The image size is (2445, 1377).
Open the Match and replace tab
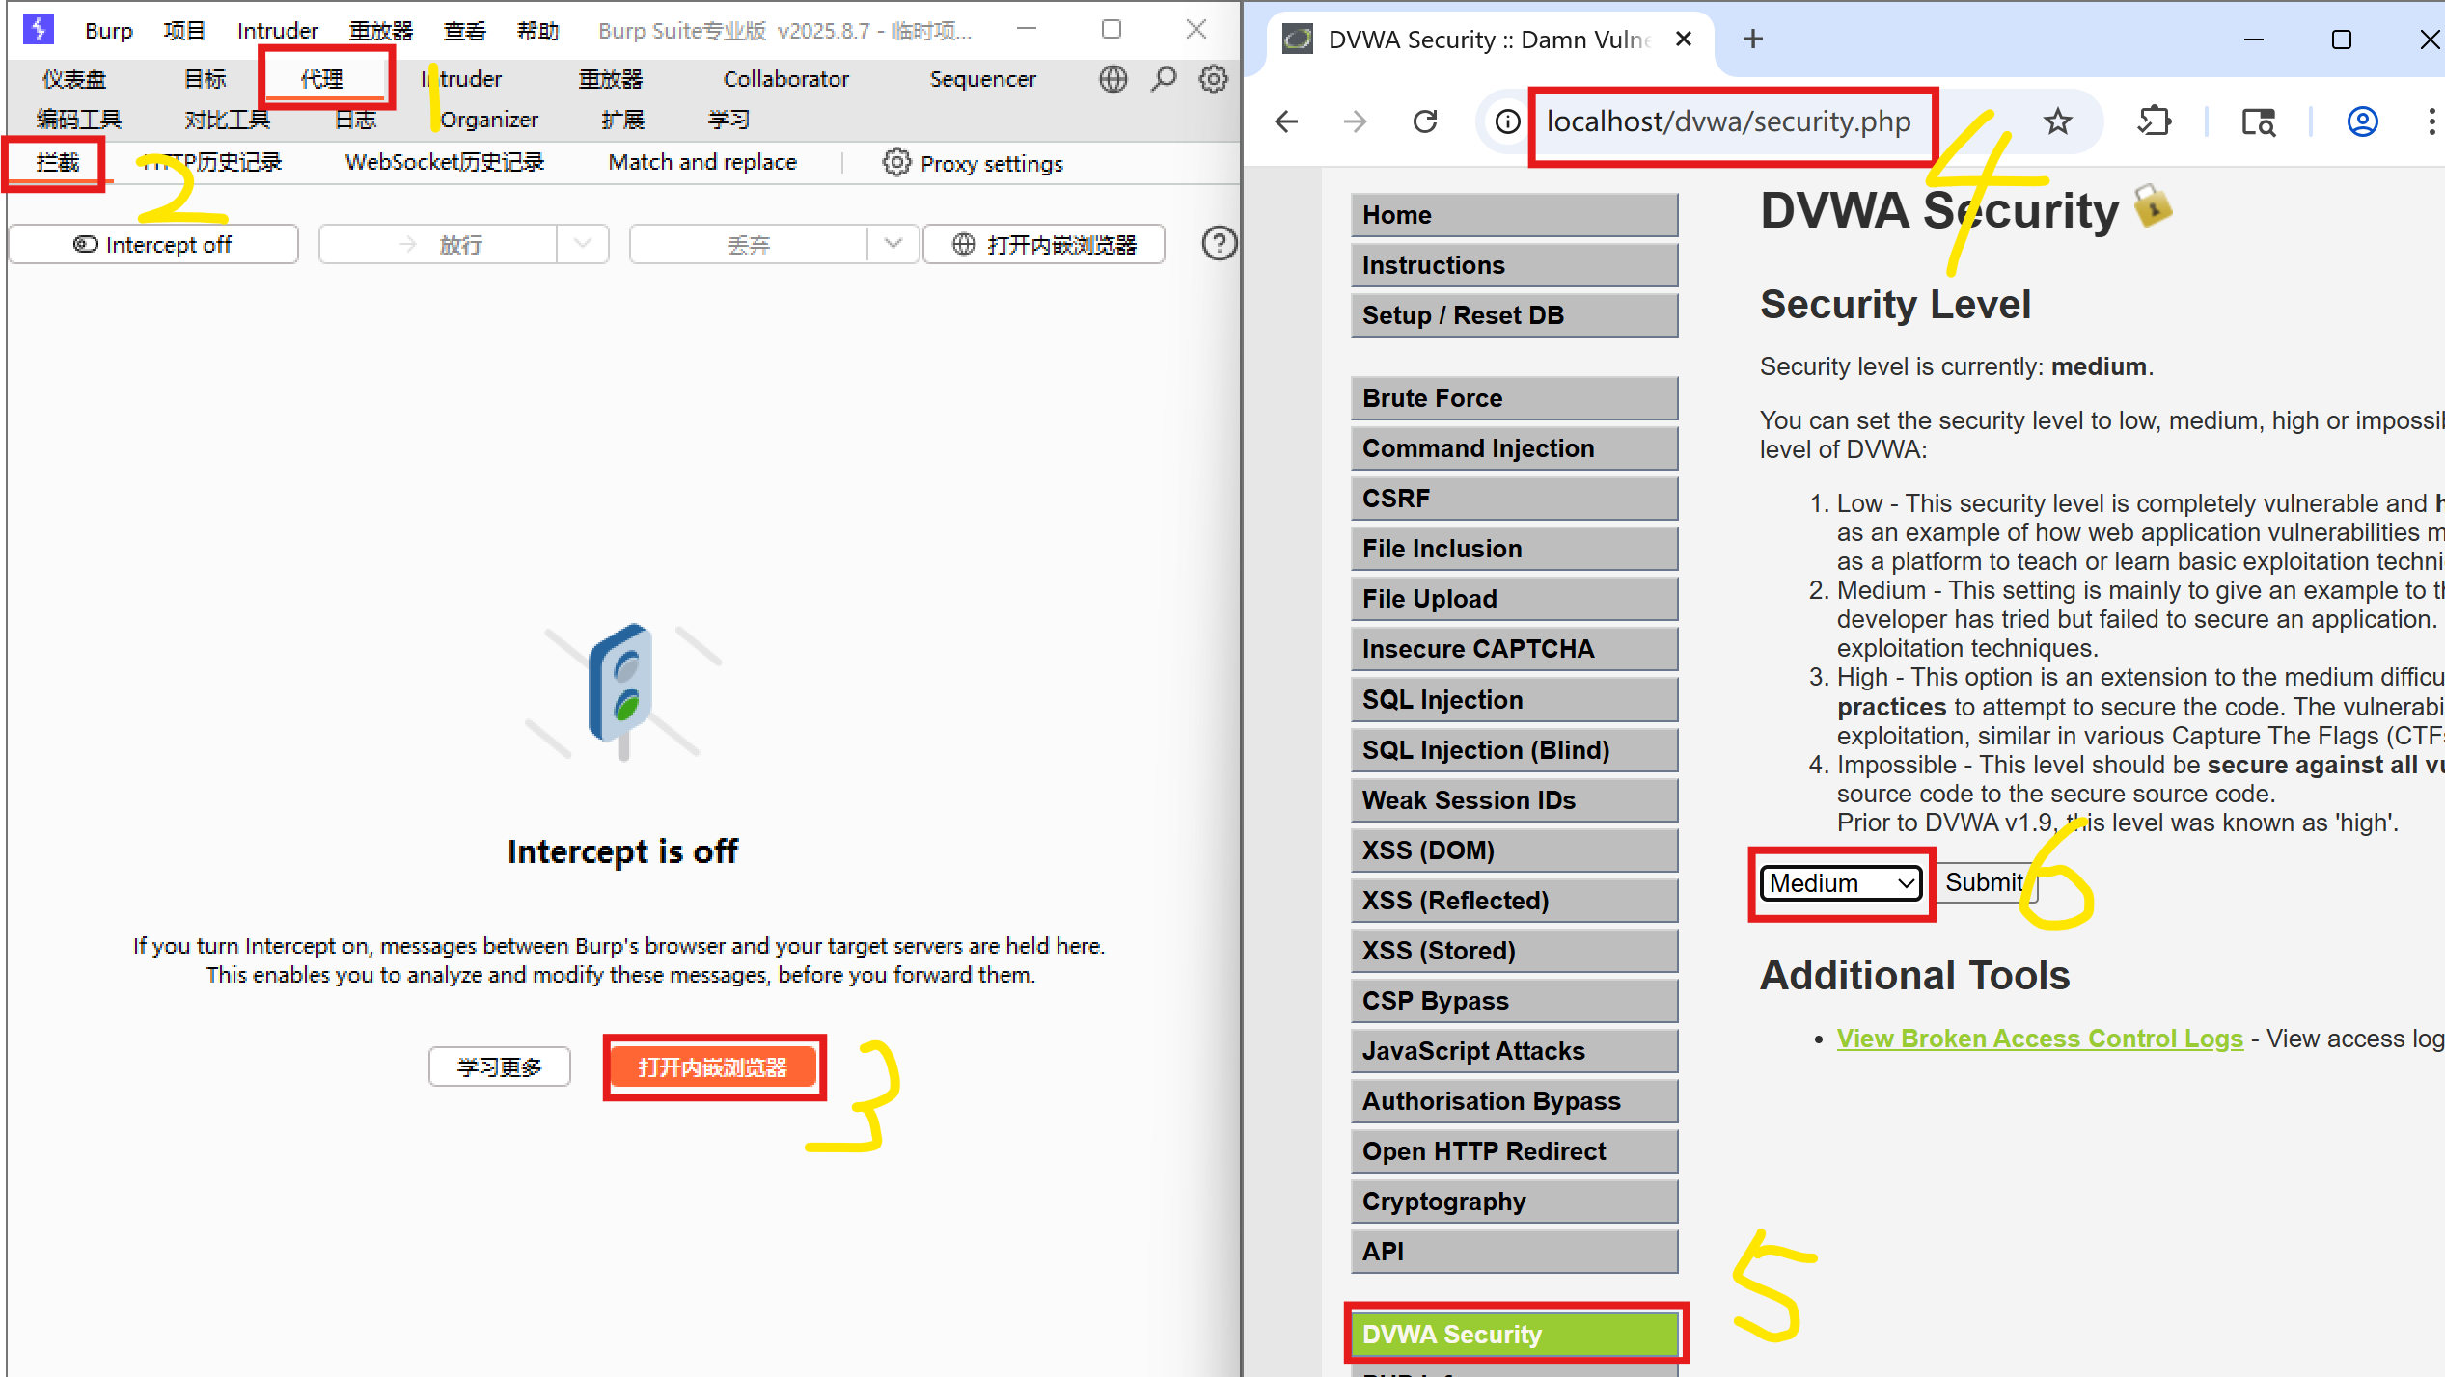[x=702, y=163]
